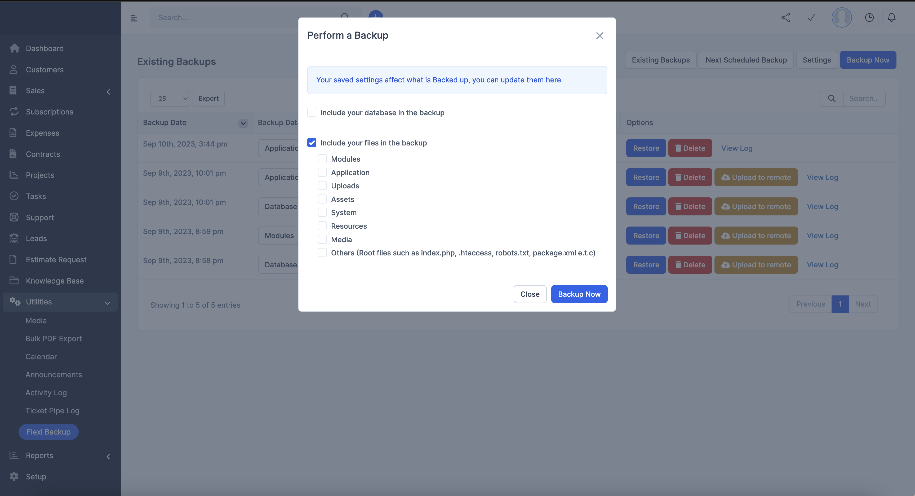Open the Settings tab
Image resolution: width=915 pixels, height=496 pixels.
pos(816,59)
